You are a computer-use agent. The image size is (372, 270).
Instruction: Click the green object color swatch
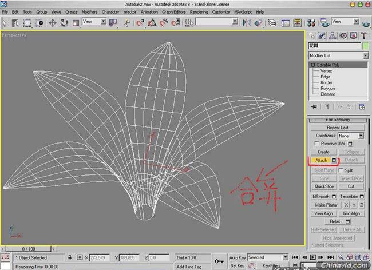(x=365, y=46)
